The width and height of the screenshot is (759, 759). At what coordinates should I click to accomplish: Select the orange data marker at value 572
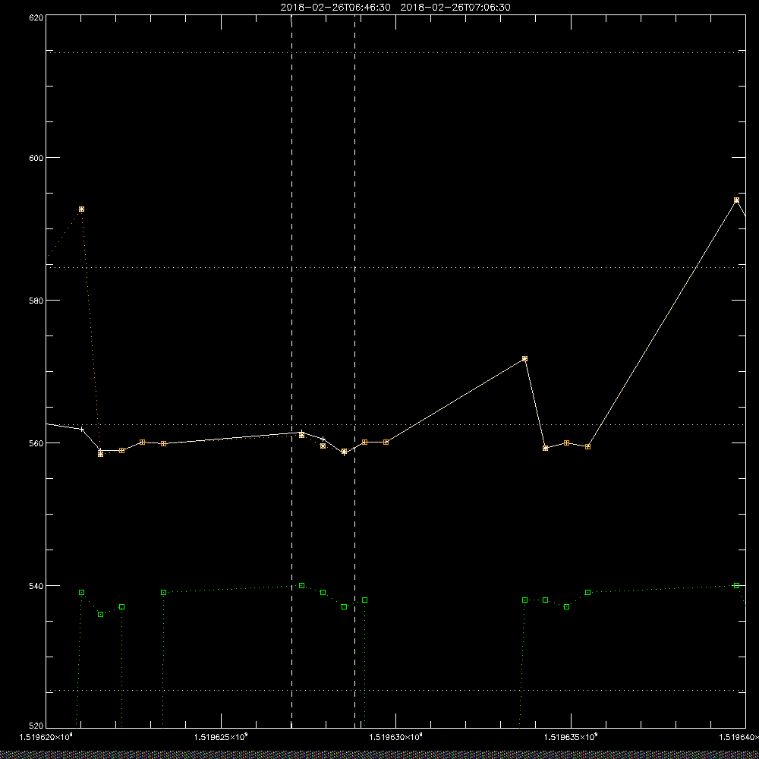524,359
